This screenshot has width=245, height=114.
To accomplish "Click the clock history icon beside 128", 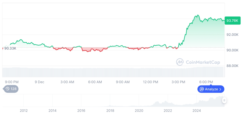I will pyautogui.click(x=7, y=89).
